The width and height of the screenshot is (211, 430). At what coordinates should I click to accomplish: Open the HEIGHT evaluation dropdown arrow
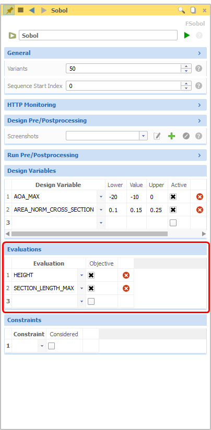(x=81, y=275)
